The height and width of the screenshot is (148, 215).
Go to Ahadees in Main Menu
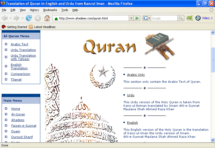(18, 120)
